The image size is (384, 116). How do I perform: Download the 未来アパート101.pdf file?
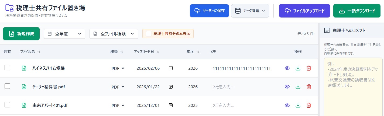click(x=298, y=105)
